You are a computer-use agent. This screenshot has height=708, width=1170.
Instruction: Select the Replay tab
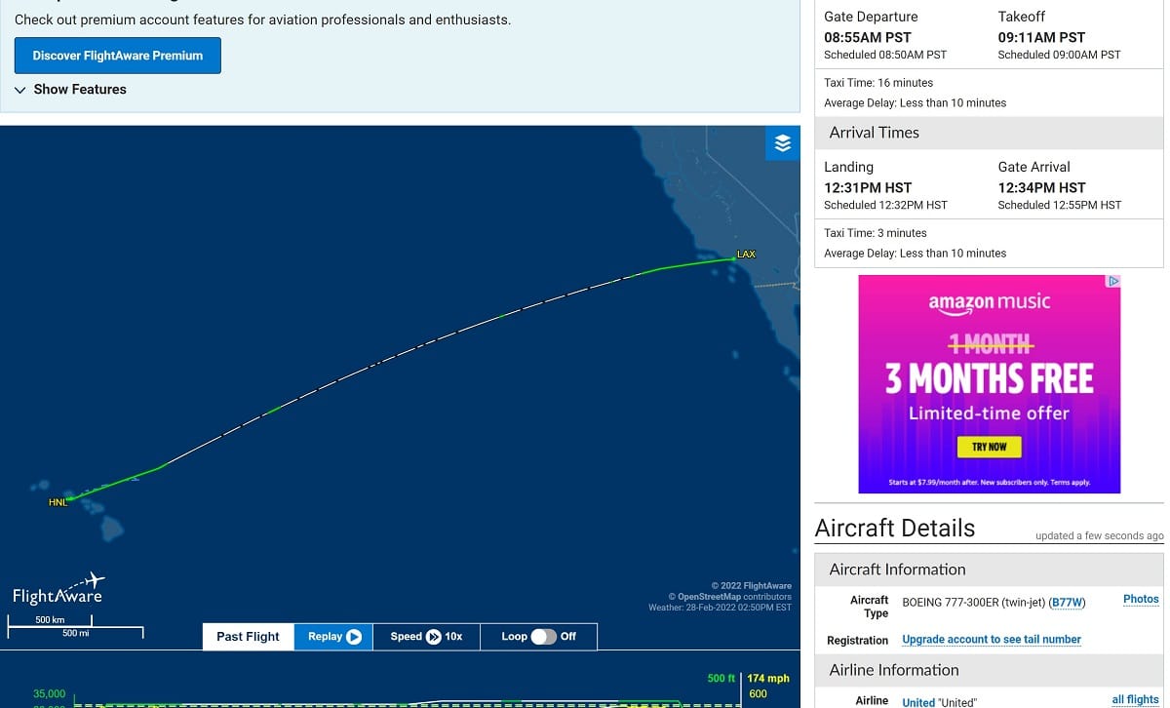[x=333, y=637]
